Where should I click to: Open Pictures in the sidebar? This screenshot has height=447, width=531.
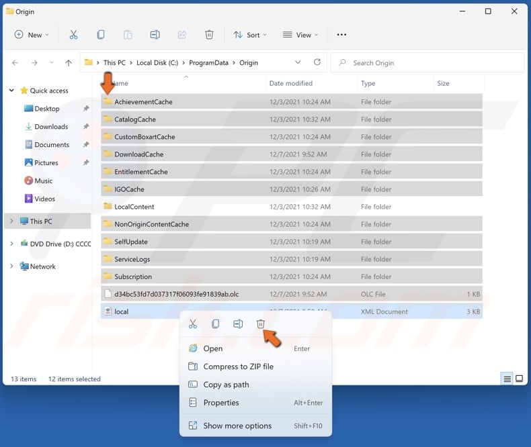[46, 162]
